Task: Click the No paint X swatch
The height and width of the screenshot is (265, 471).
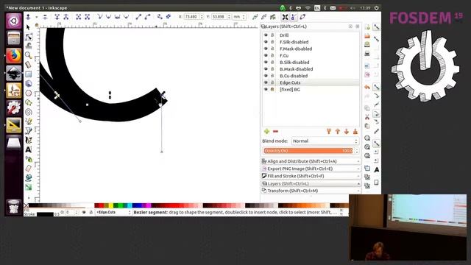Action: tap(26, 205)
